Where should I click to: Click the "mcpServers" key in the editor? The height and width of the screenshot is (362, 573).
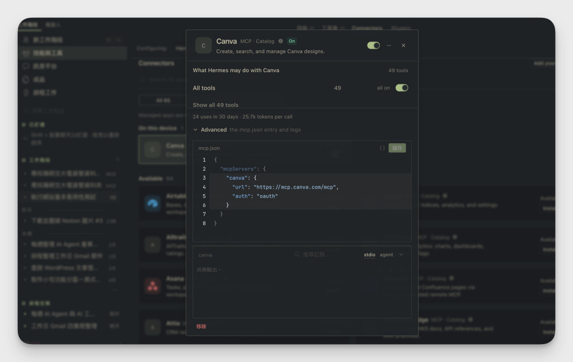[x=238, y=169]
